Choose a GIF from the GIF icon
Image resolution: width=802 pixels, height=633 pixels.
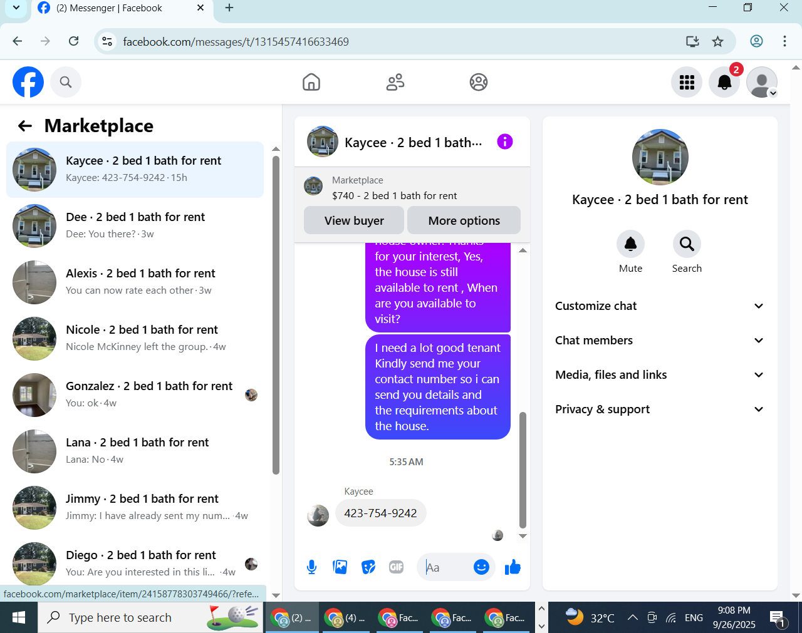coord(397,567)
